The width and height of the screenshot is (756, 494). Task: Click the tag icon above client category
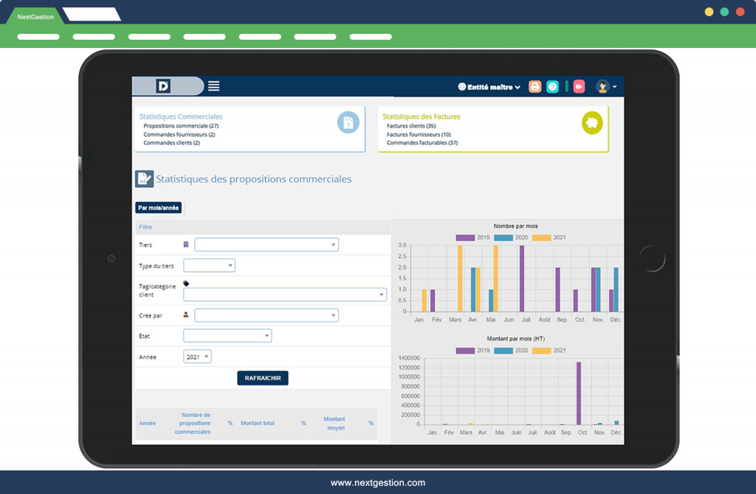[x=186, y=284]
